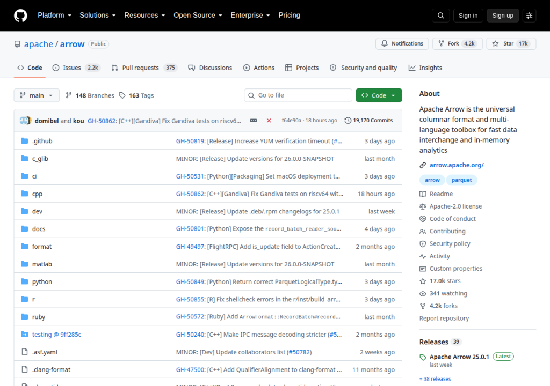
Task: Expand the Open Source menu
Action: (198, 16)
